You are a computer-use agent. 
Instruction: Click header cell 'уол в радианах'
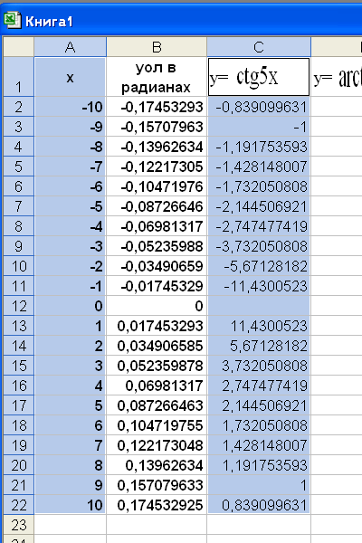click(x=157, y=77)
